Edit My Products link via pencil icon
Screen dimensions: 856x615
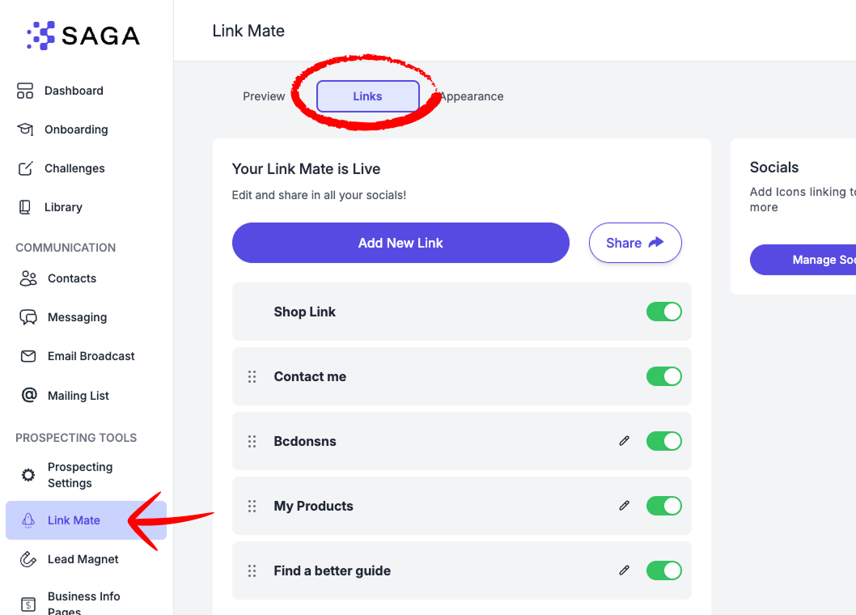624,506
